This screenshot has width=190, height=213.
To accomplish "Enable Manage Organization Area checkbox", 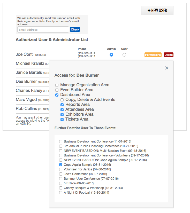I will 57,85.
